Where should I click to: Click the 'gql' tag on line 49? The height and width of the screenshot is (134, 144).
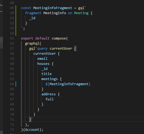[x=81, y=8]
